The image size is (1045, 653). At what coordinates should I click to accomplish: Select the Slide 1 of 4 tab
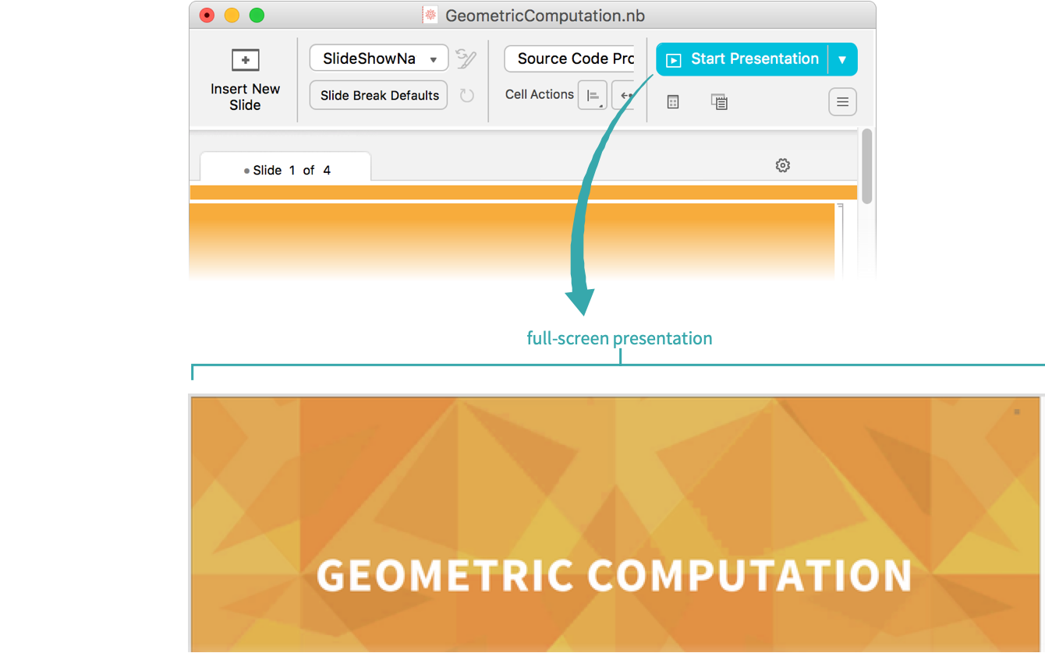click(286, 170)
